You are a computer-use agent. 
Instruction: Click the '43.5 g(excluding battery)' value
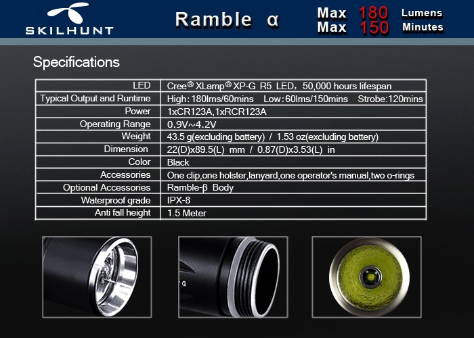click(216, 137)
